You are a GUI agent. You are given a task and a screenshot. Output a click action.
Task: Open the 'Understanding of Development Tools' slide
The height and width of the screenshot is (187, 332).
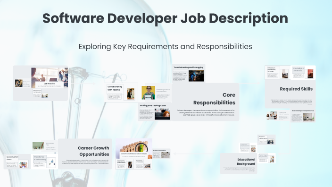[303, 116]
